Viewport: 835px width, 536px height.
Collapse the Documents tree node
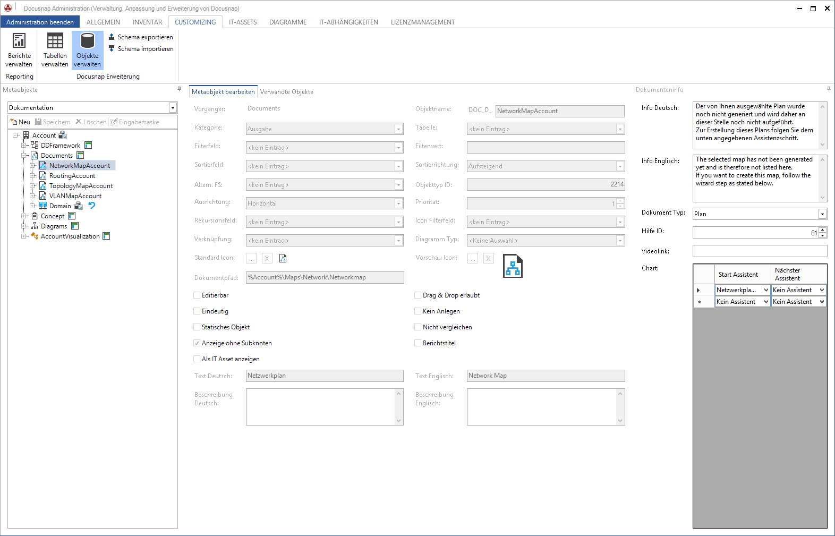[24, 156]
